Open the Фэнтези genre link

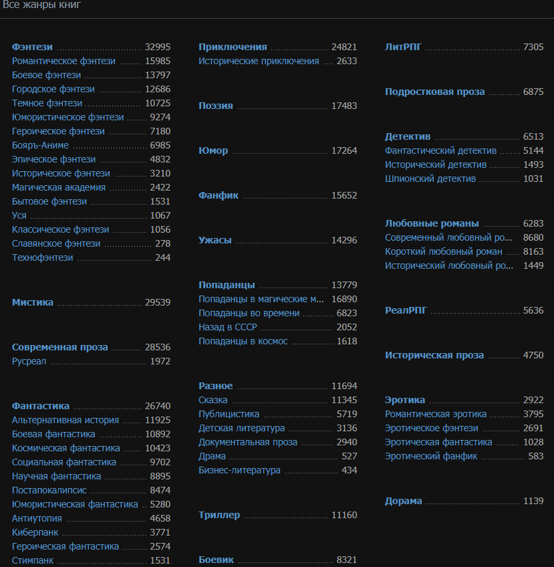coord(32,47)
